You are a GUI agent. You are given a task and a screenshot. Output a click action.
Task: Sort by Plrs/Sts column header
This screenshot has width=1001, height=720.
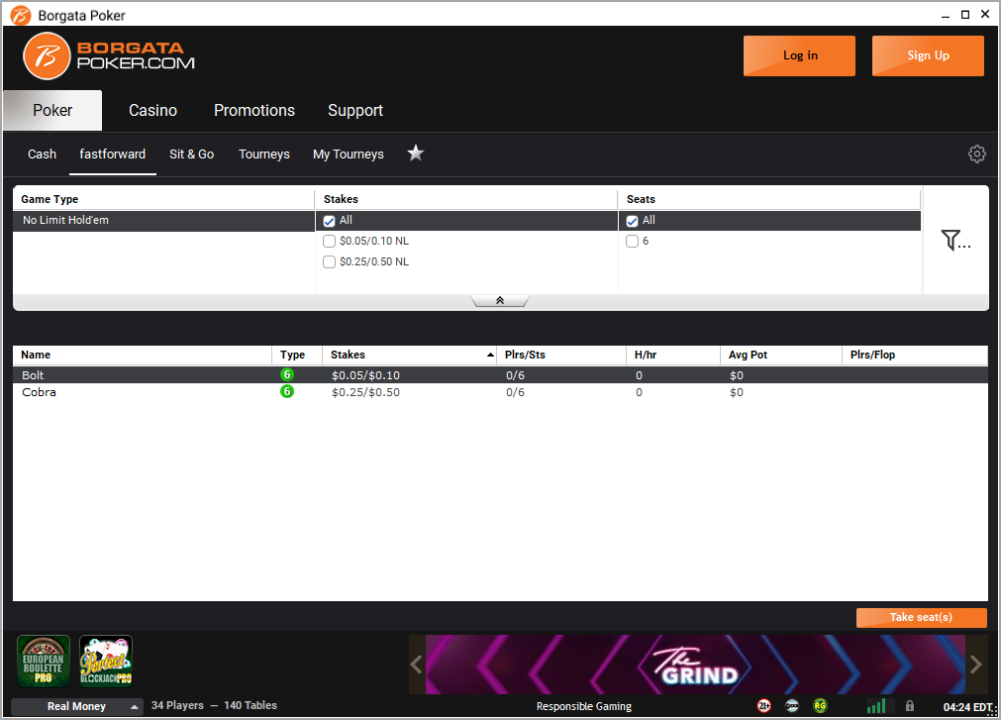pos(561,355)
